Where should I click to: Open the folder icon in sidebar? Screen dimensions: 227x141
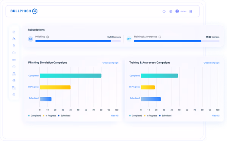[x=14, y=53]
